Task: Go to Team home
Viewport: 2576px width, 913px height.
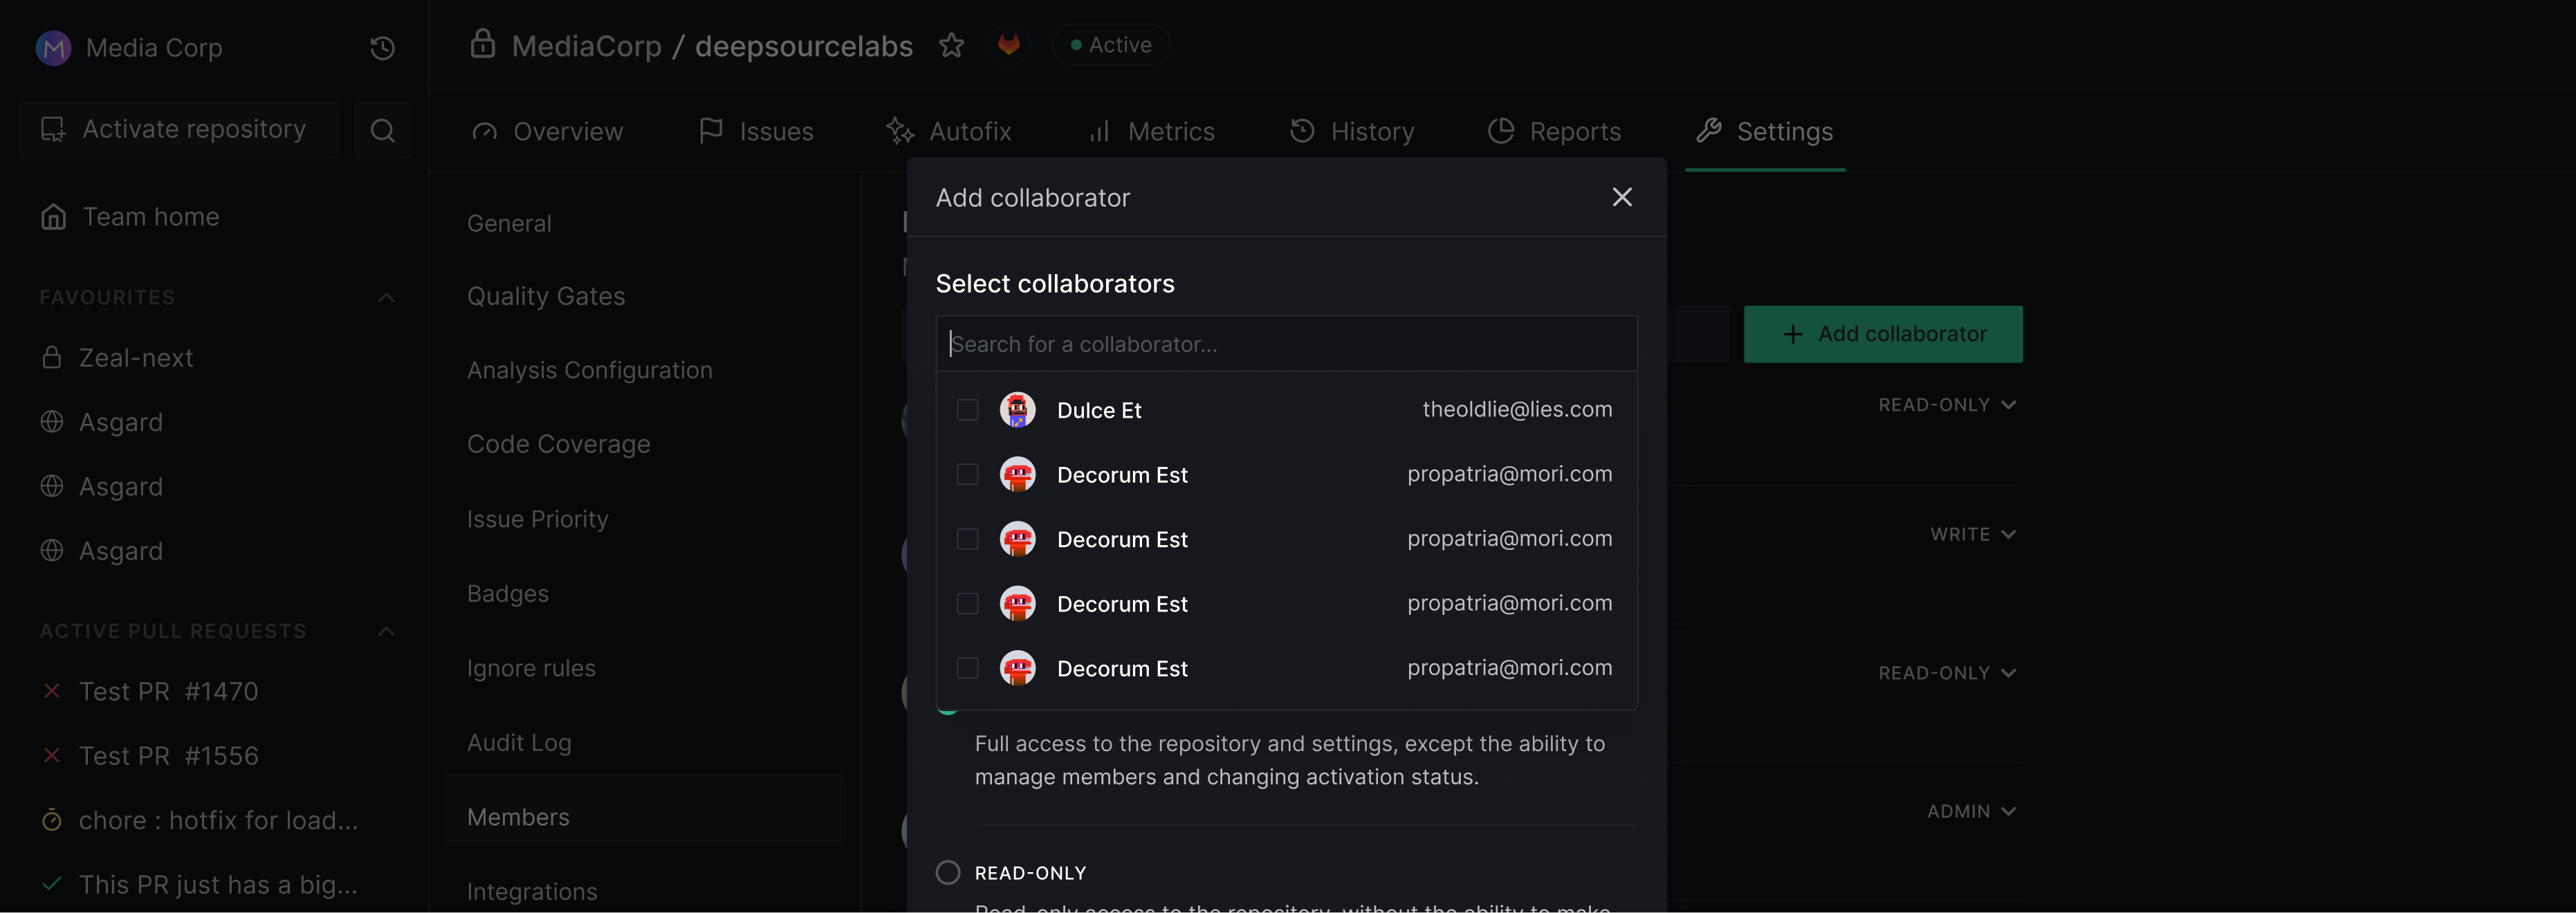Action: pos(130,217)
